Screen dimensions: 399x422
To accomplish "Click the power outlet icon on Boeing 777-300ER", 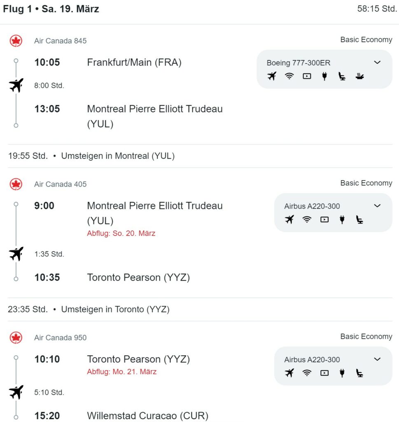I will pyautogui.click(x=324, y=76).
